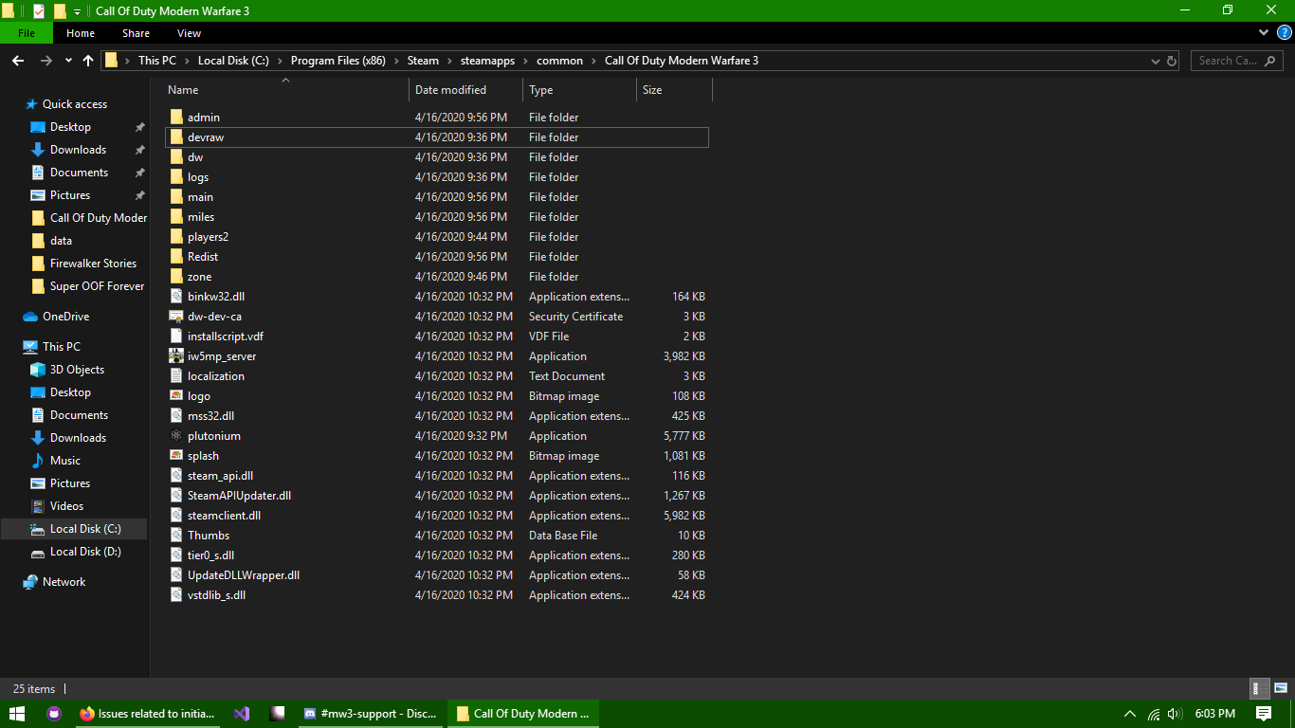
Task: Click common in the address path
Action: (559, 61)
